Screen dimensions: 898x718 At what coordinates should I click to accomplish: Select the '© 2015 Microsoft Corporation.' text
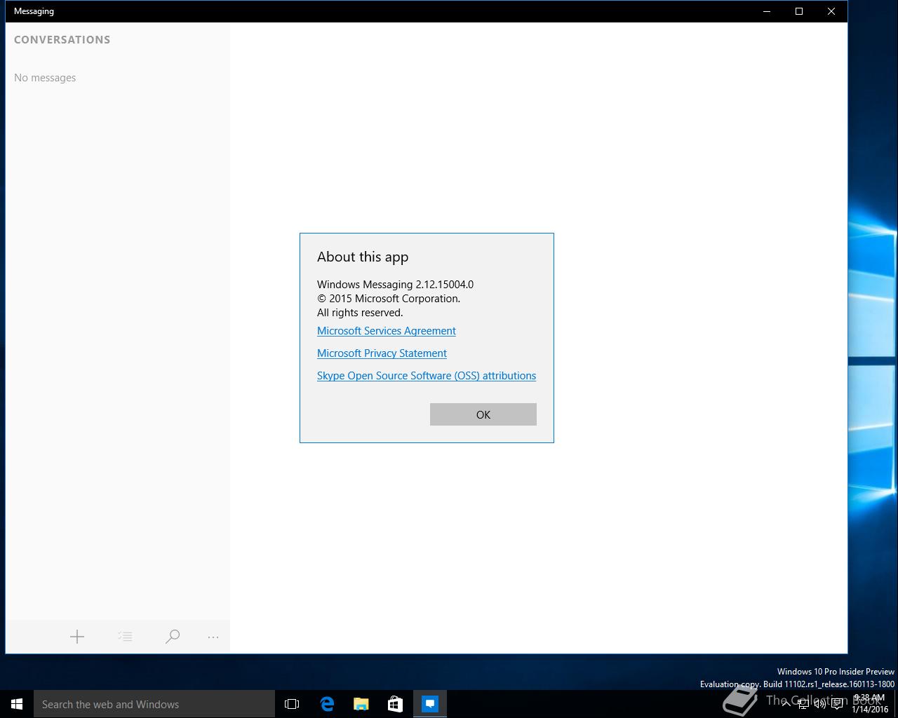coord(389,299)
